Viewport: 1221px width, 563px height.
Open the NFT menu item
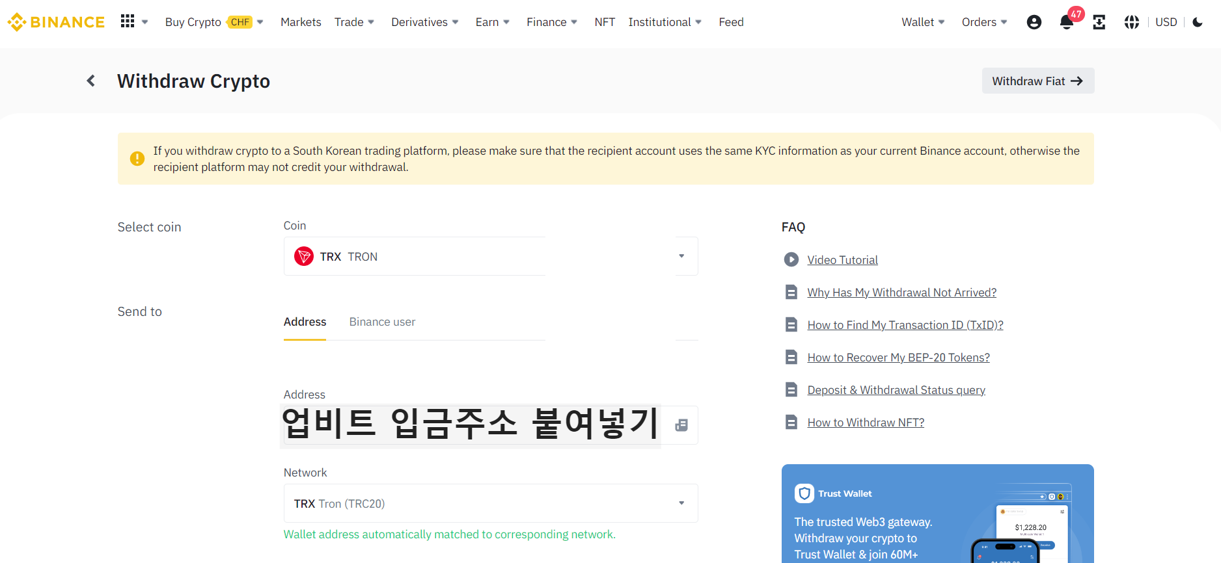(605, 22)
